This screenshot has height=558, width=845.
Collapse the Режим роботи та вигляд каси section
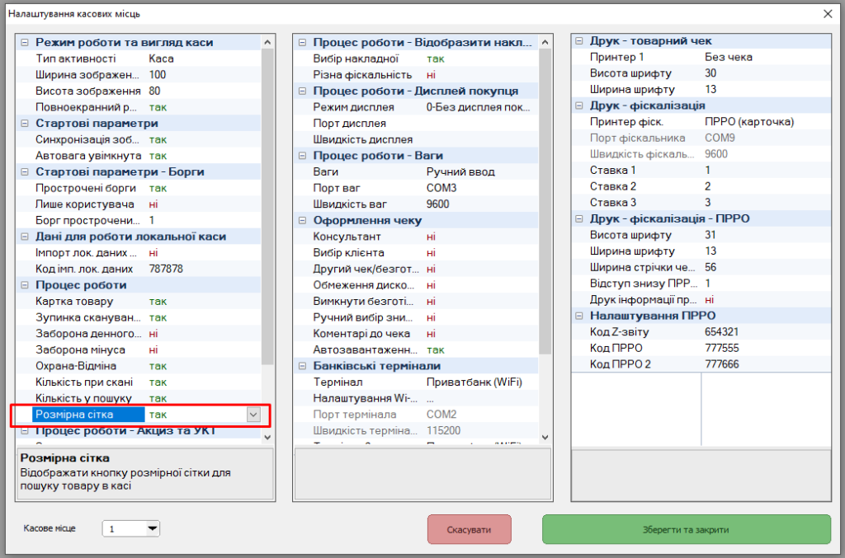[24, 43]
